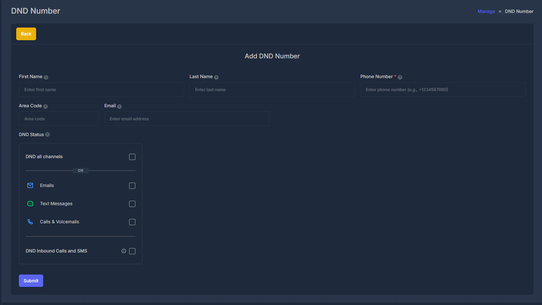Click the First Name help icon
The image size is (542, 305).
(x=46, y=77)
